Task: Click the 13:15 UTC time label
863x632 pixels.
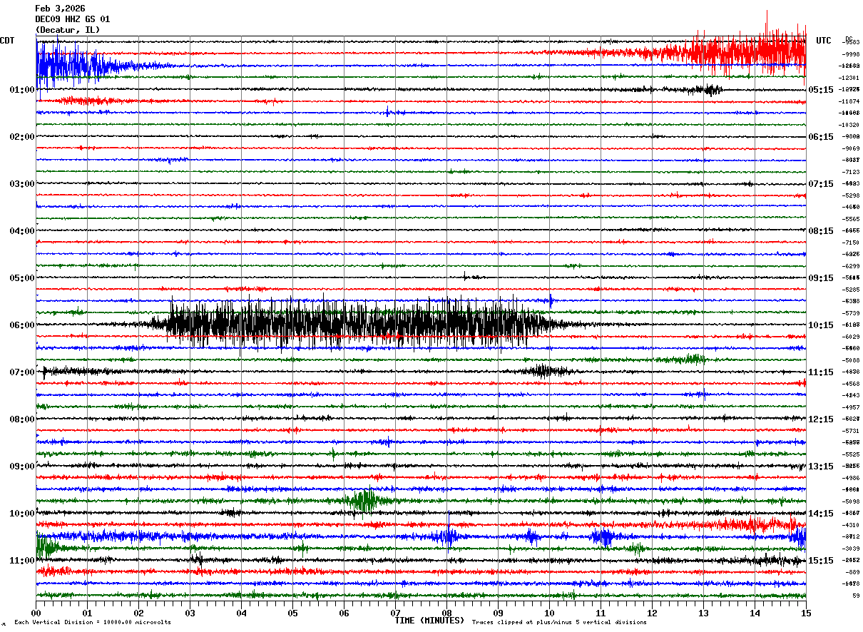Action: [821, 467]
